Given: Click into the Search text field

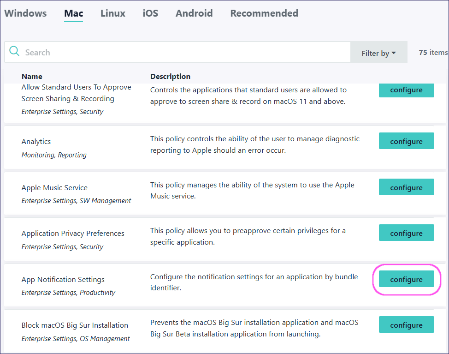Looking at the screenshot, I should (x=184, y=53).
